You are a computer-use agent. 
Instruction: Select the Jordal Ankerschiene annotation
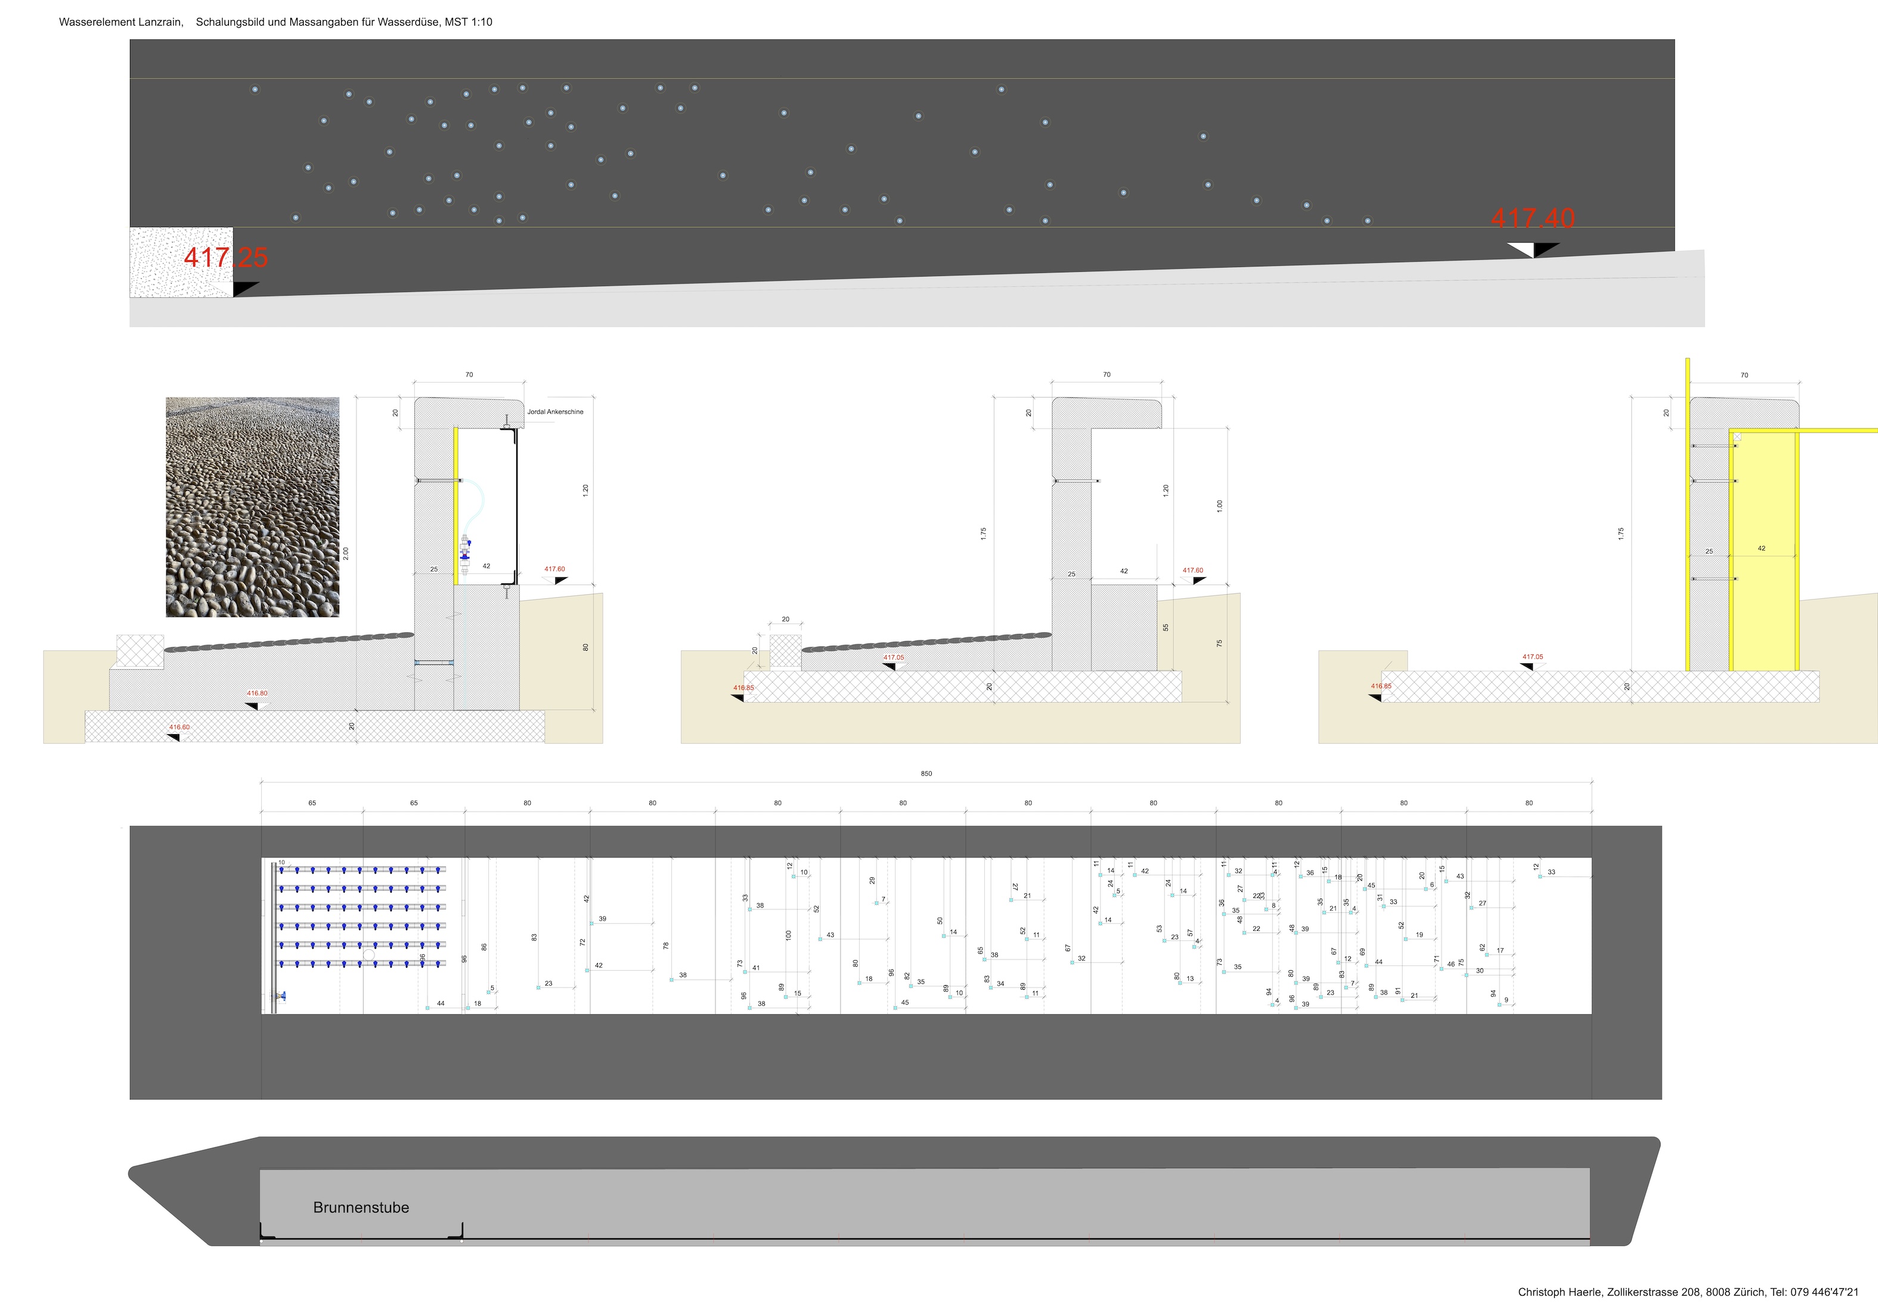(554, 412)
